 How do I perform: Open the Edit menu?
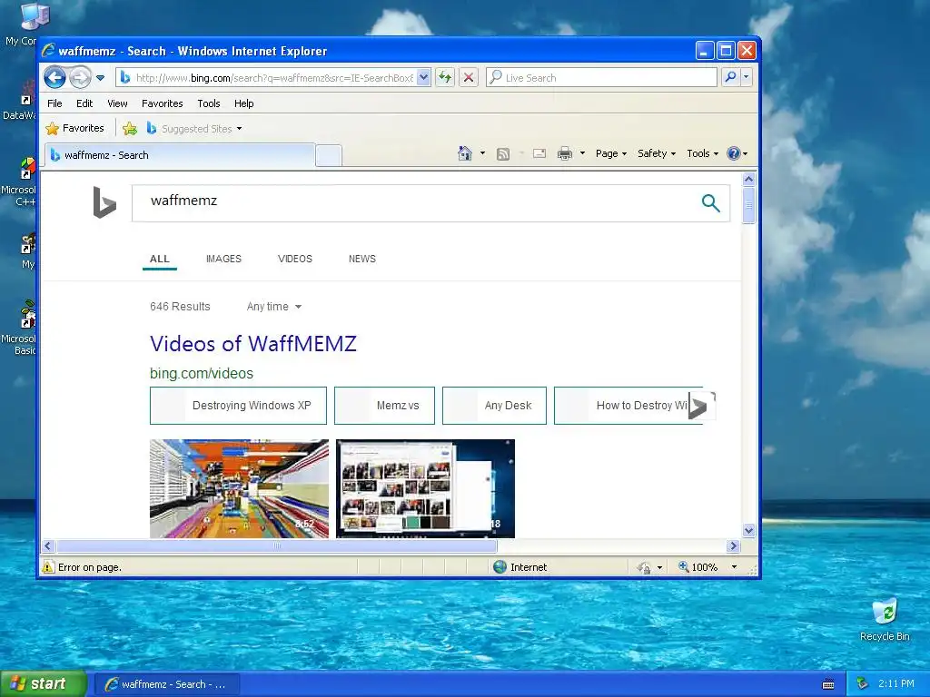[84, 103]
